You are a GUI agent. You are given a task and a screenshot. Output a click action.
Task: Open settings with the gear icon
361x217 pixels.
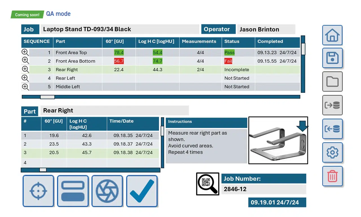(x=332, y=152)
